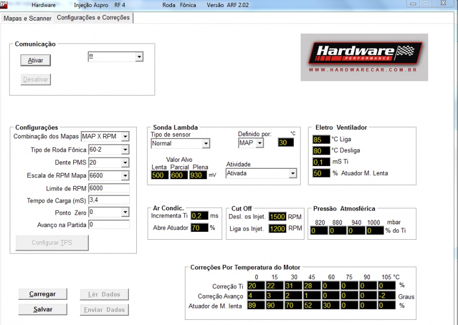
Task: Click the Desativar button
Action: pyautogui.click(x=35, y=80)
